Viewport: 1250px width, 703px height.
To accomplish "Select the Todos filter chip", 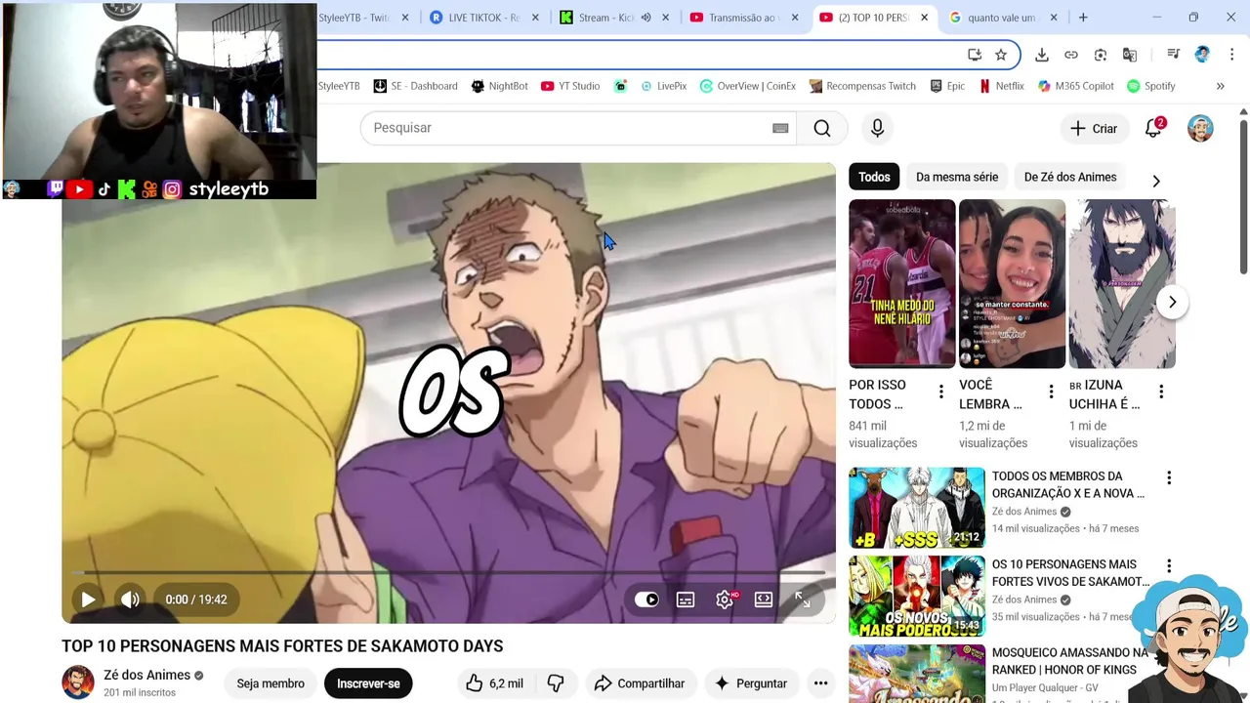I will pyautogui.click(x=874, y=177).
